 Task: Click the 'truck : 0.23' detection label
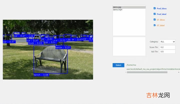[x=35, y=43]
